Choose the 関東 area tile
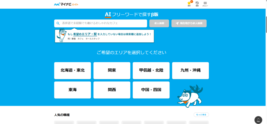267x124 pixels. pos(112,70)
